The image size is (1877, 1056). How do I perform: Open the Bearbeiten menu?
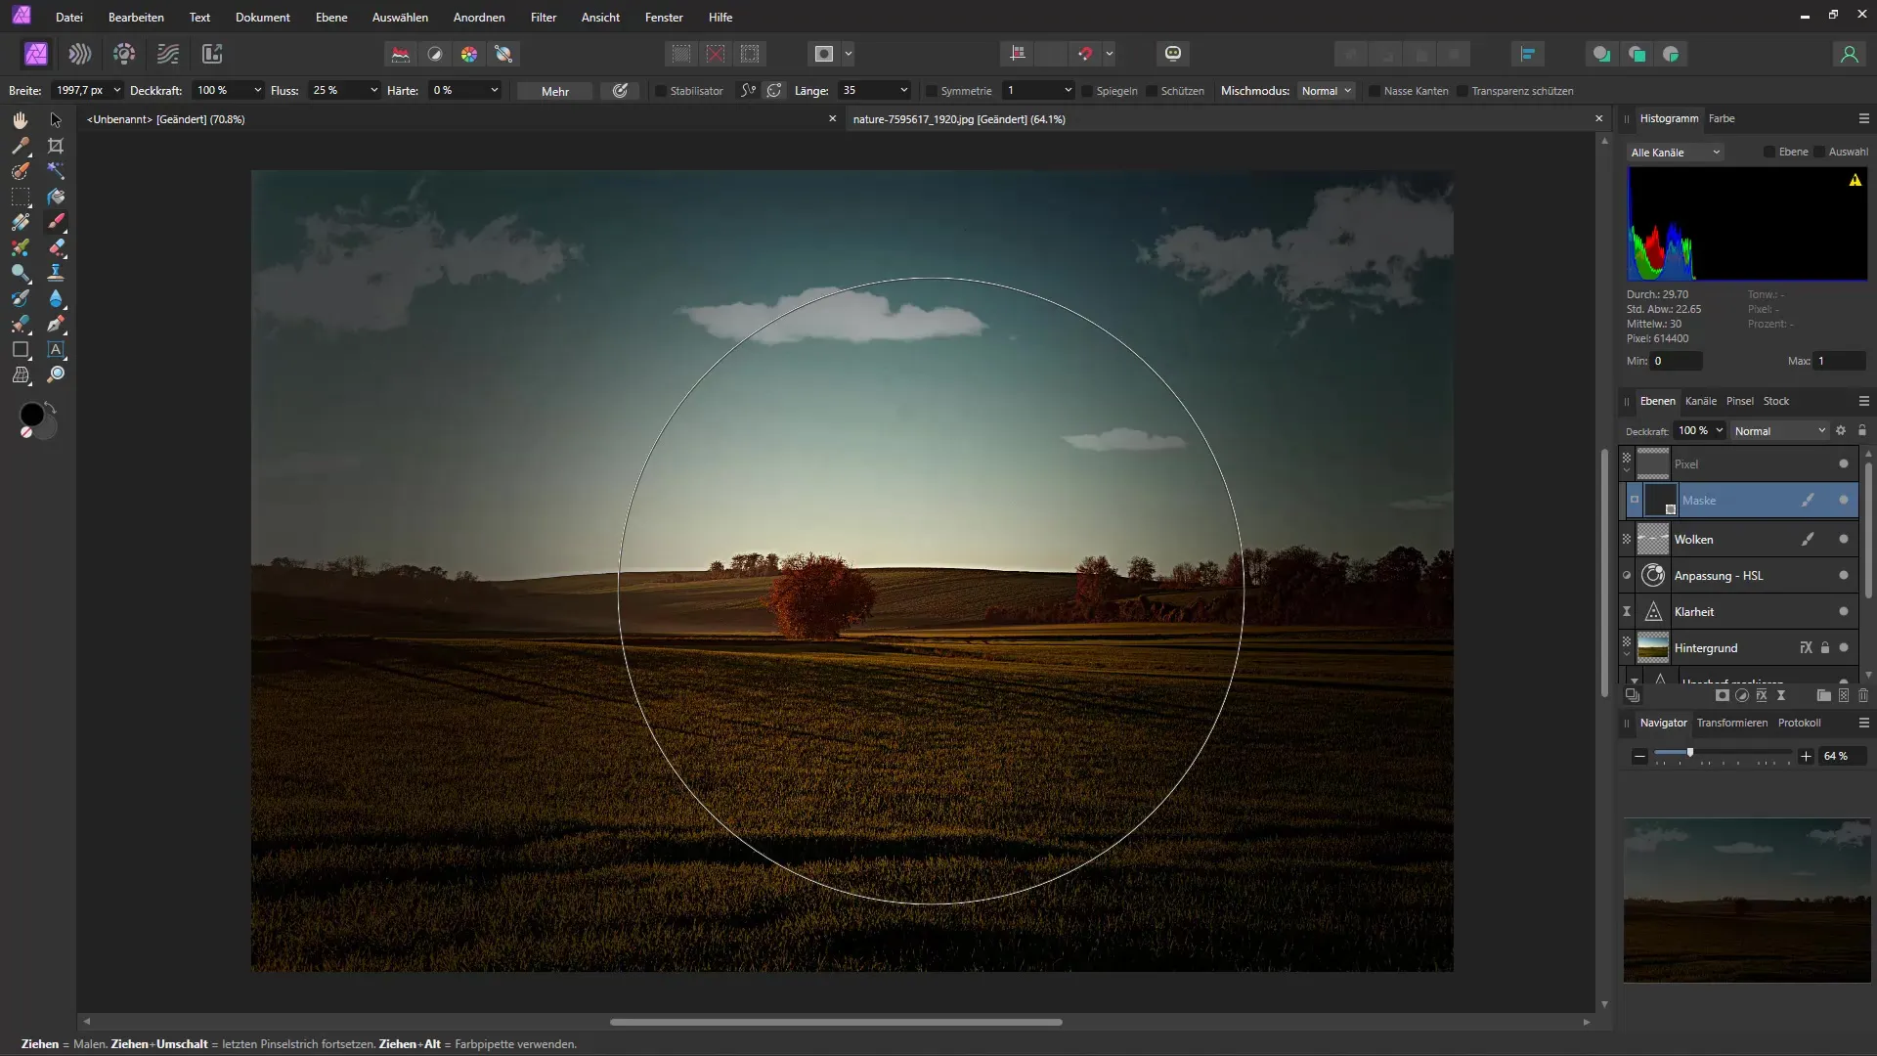pyautogui.click(x=136, y=17)
